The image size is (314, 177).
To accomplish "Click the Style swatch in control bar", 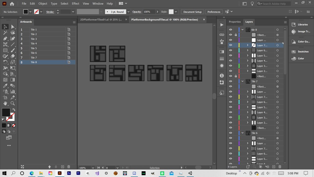I will 171,12.
